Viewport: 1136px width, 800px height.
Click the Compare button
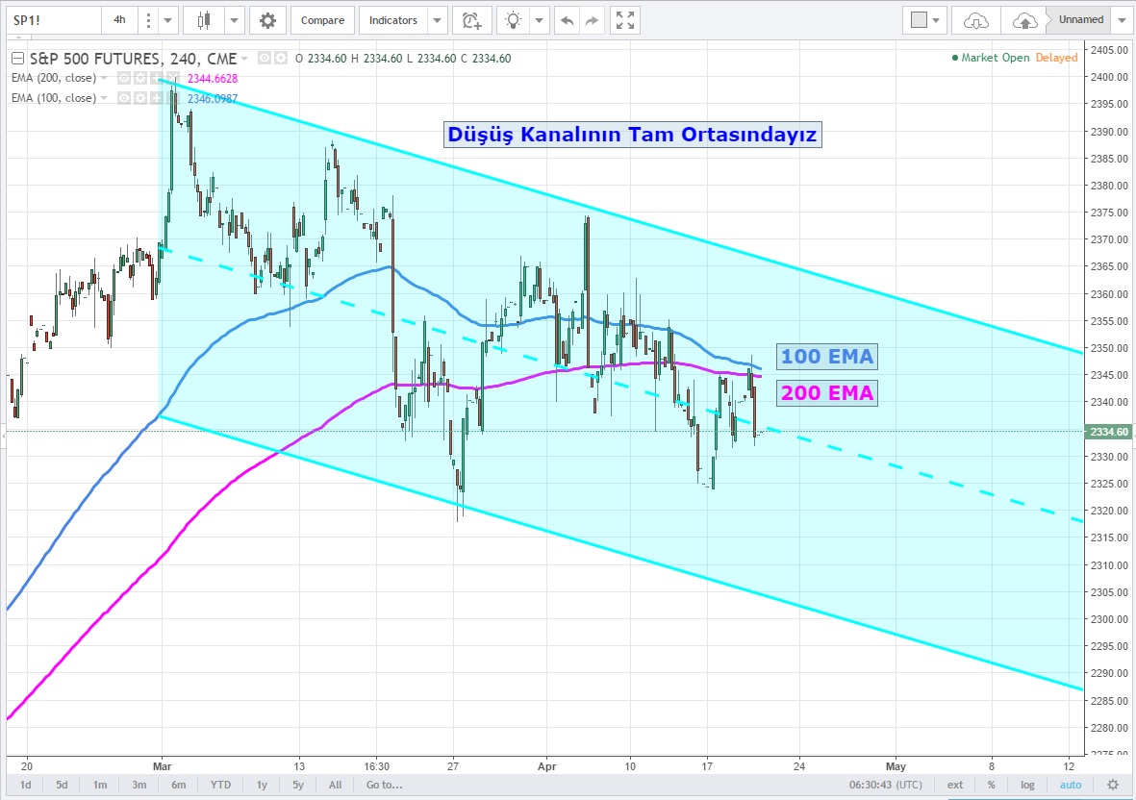pyautogui.click(x=322, y=20)
